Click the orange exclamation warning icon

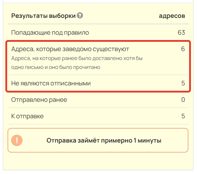[17, 140]
